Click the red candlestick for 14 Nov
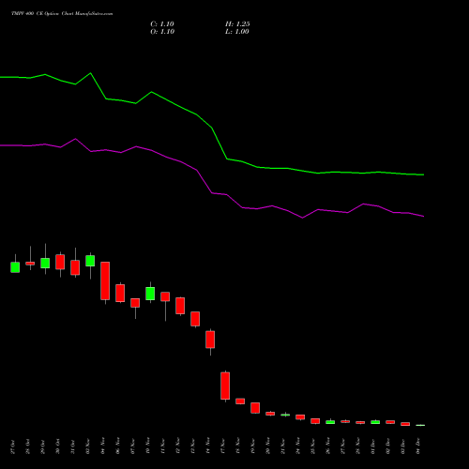This screenshot has height=469, width=469. click(x=210, y=340)
